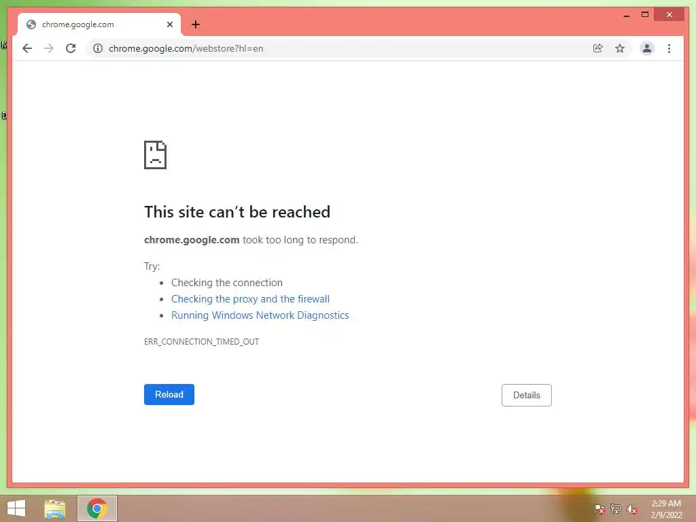Go back using the back arrow
Viewport: 696px width, 522px height.
click(27, 48)
